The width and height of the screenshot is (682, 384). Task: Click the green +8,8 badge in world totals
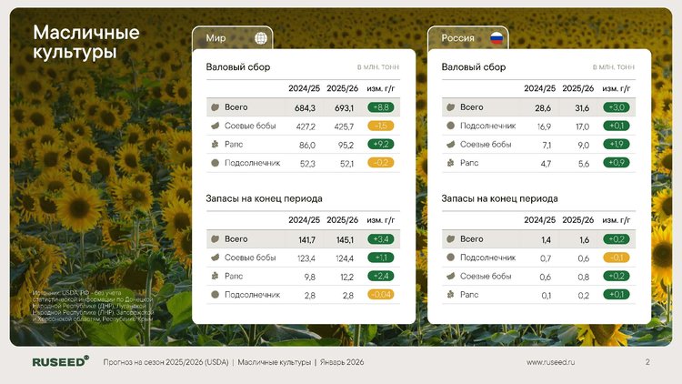(380, 107)
